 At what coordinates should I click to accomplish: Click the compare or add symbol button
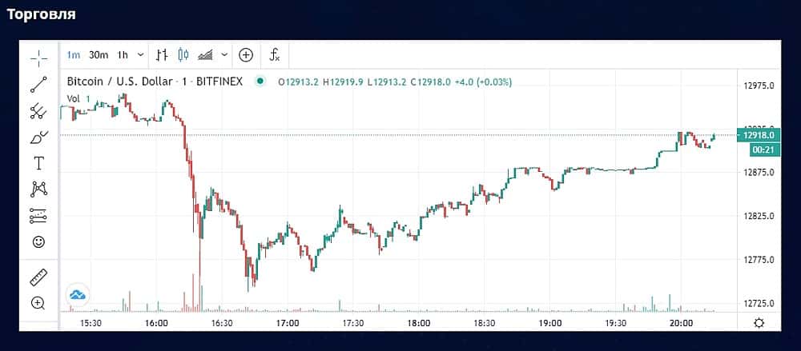(246, 55)
